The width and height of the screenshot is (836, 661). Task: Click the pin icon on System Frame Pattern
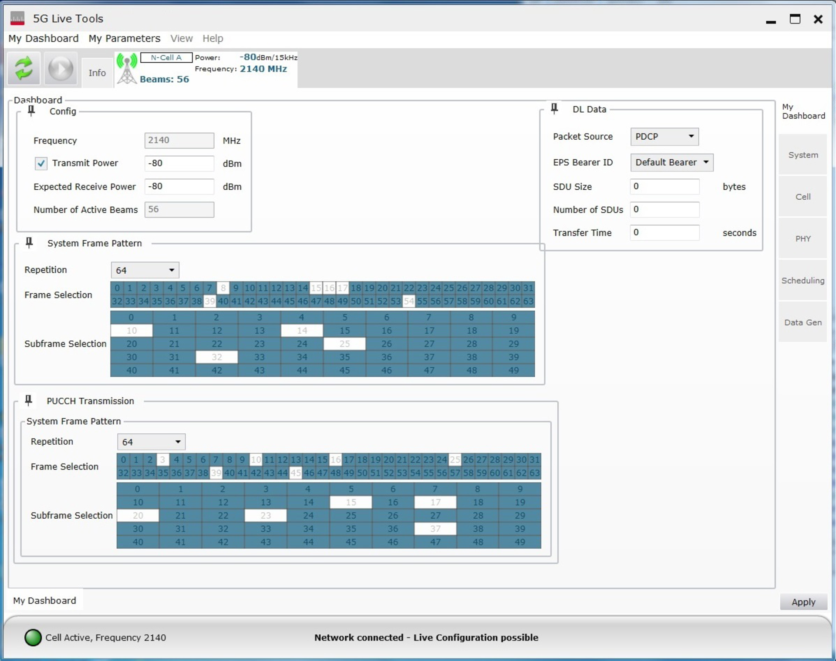(29, 242)
